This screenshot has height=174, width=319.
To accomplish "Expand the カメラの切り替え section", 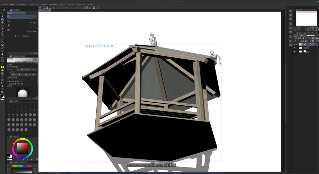I will (x=8, y=67).
